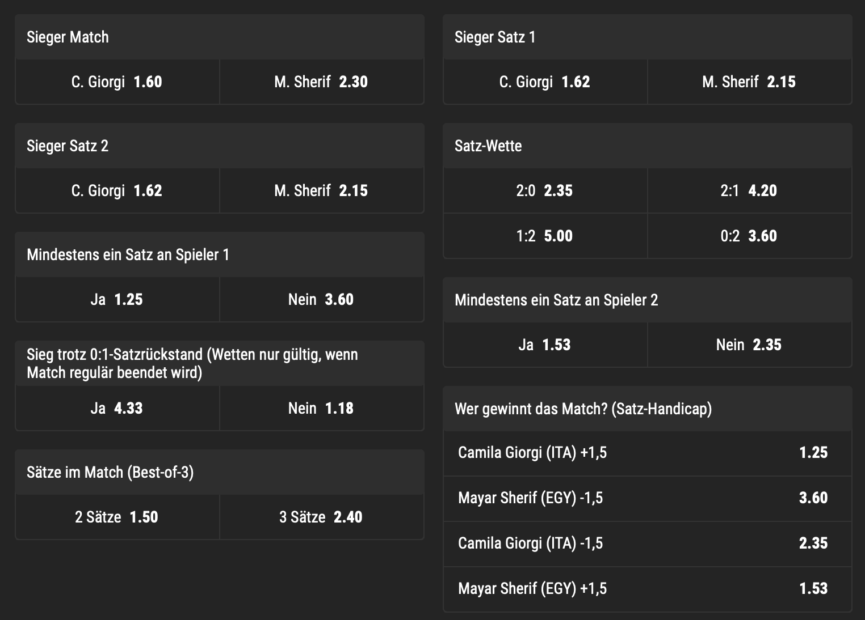Bet on C. Giorgi in Sieger Match
Screen dimensions: 865x620
[x=117, y=82]
